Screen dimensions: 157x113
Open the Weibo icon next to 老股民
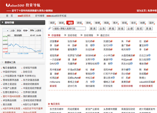(x=58, y=55)
